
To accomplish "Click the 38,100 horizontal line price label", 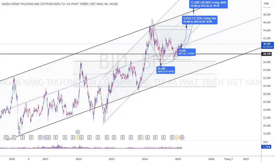I will tap(266, 54).
